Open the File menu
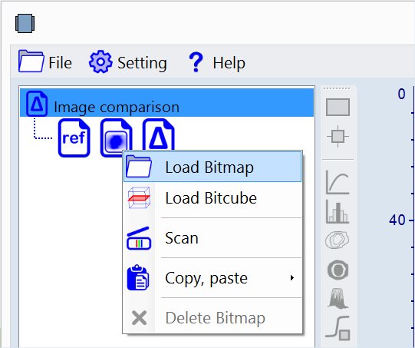 tap(45, 61)
